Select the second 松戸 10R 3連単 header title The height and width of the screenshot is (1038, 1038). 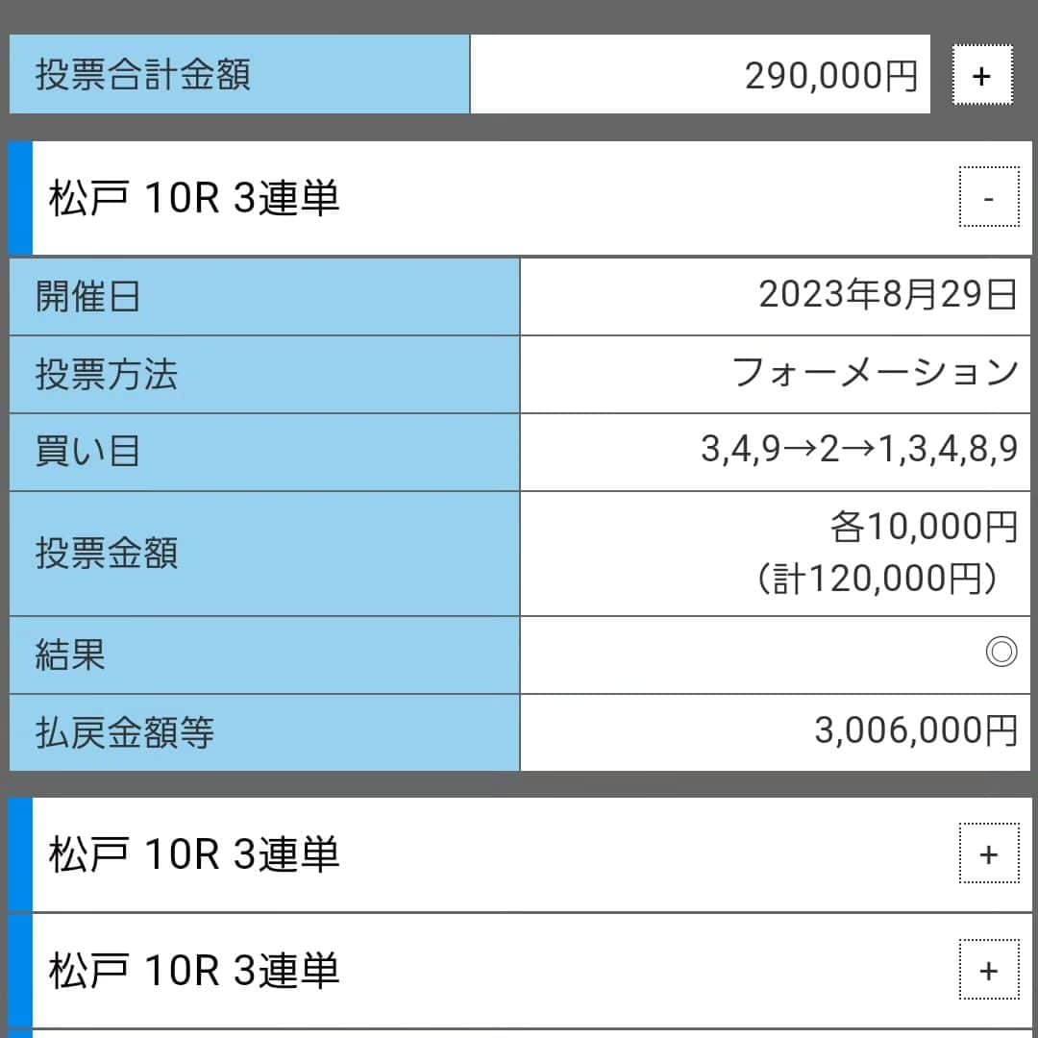(x=194, y=854)
